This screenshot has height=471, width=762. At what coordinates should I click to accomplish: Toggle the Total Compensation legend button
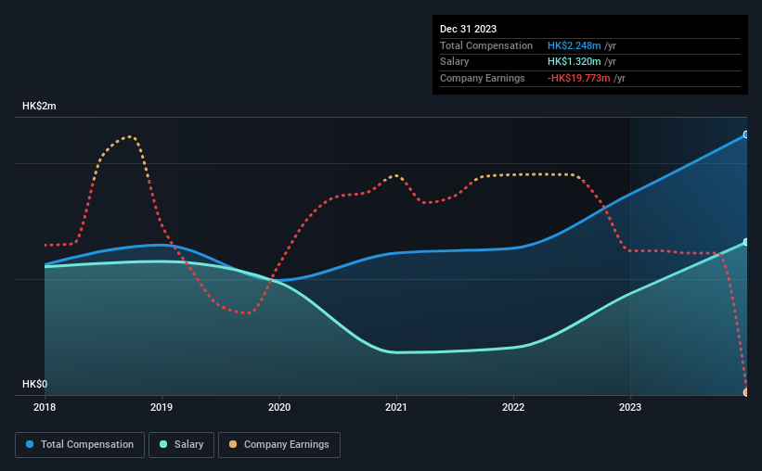tap(80, 445)
